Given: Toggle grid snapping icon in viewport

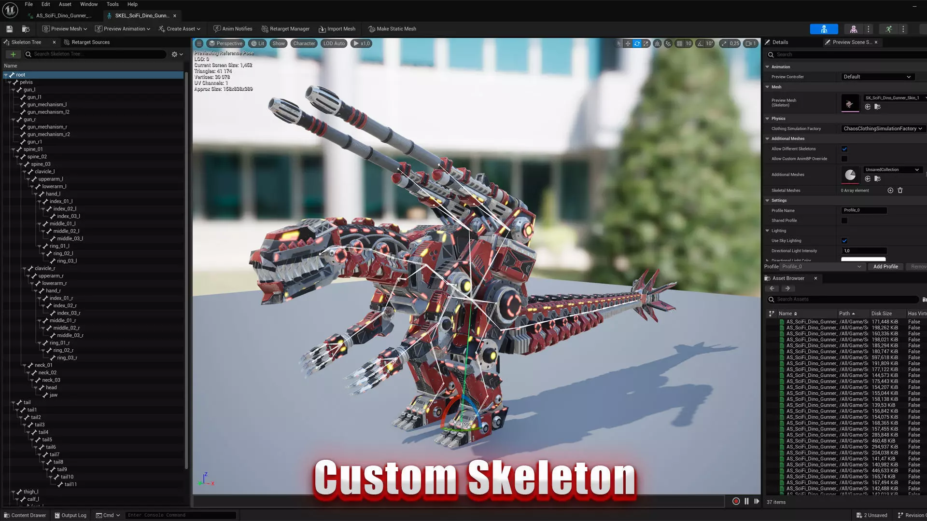Looking at the screenshot, I should pyautogui.click(x=679, y=43).
